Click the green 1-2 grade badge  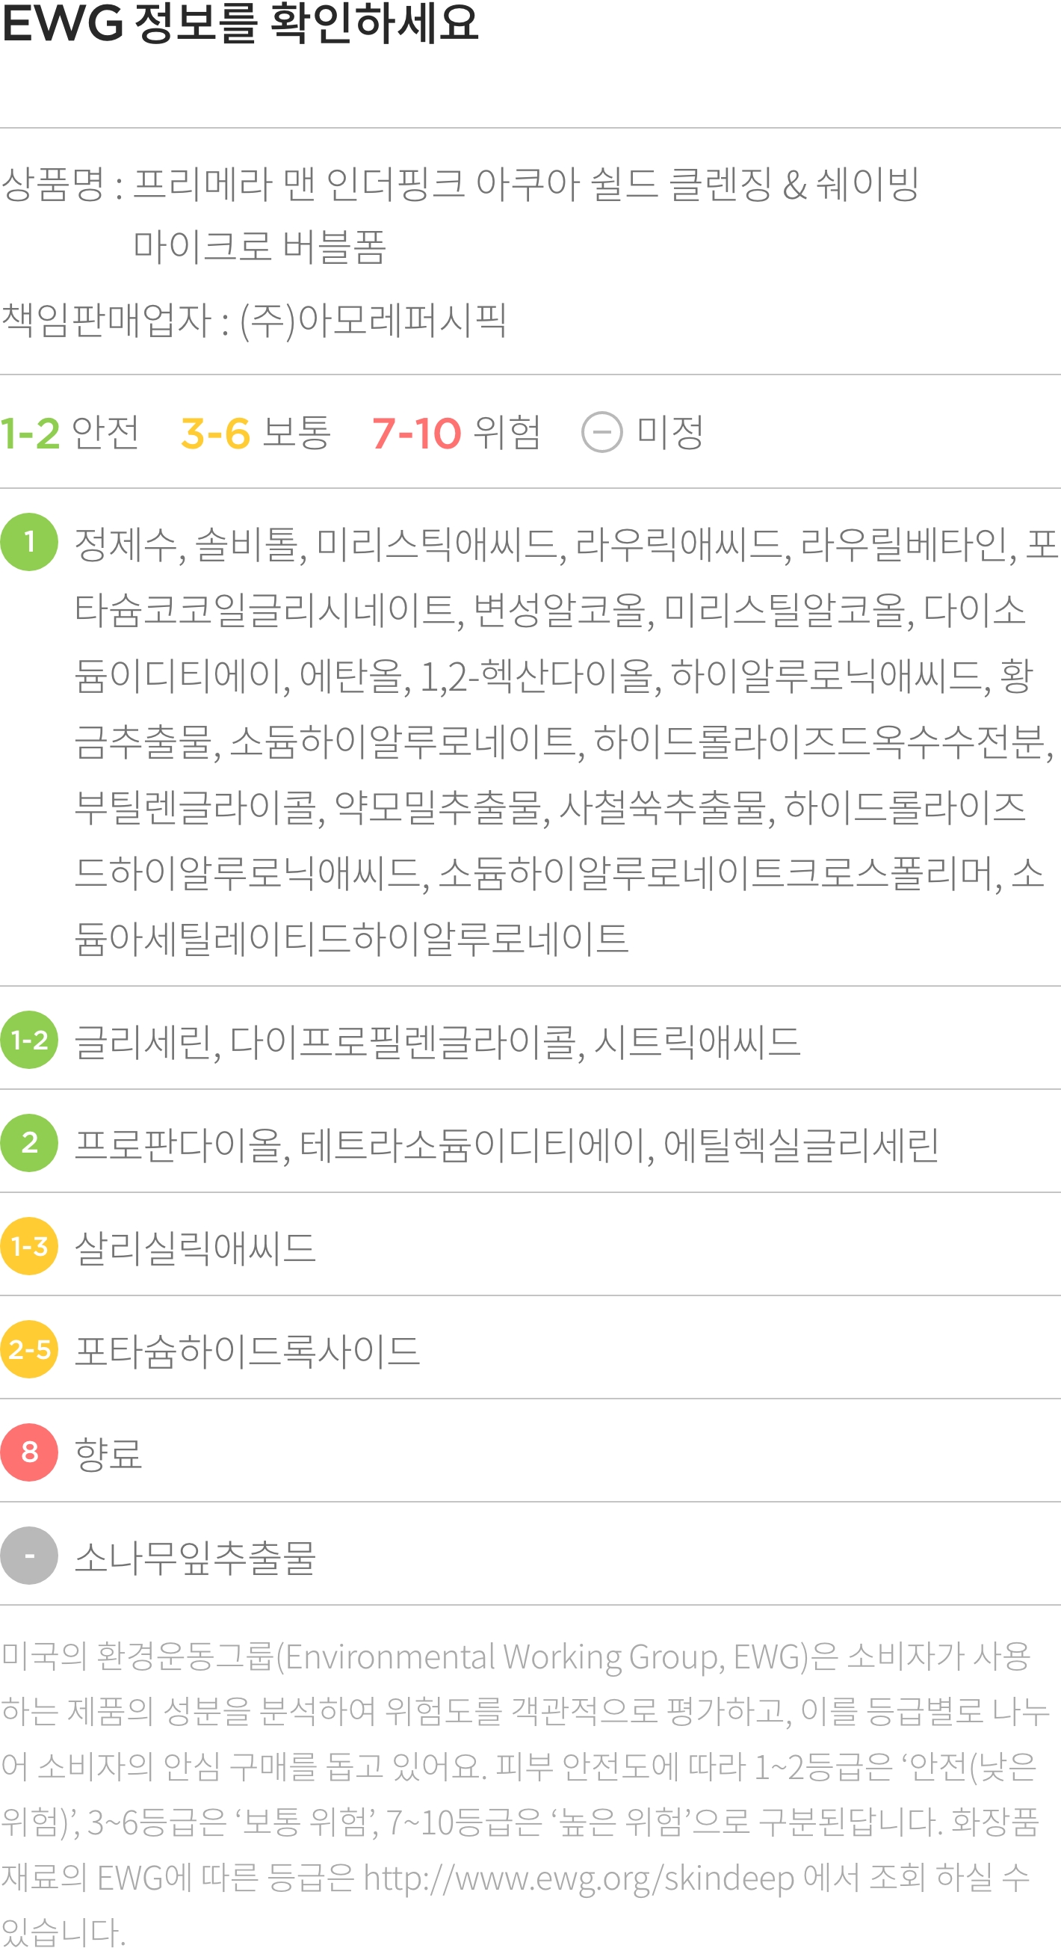pos(29,1040)
